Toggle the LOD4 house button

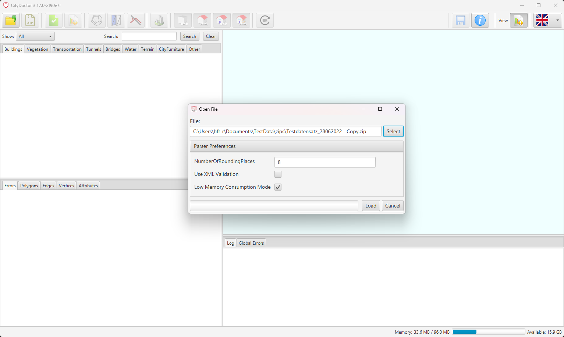pos(241,20)
